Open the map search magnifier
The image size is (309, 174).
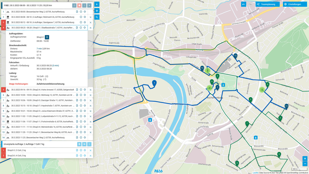click(x=97, y=17)
